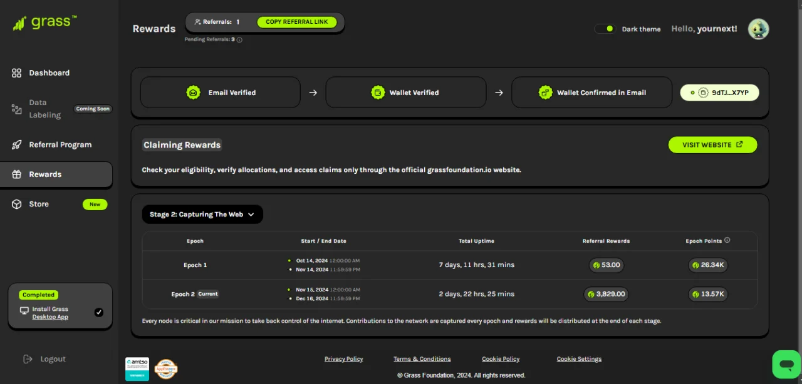Viewport: 802px width, 384px height.
Task: Expand Stage 2: Capturing The Web dropdown
Action: [202, 215]
